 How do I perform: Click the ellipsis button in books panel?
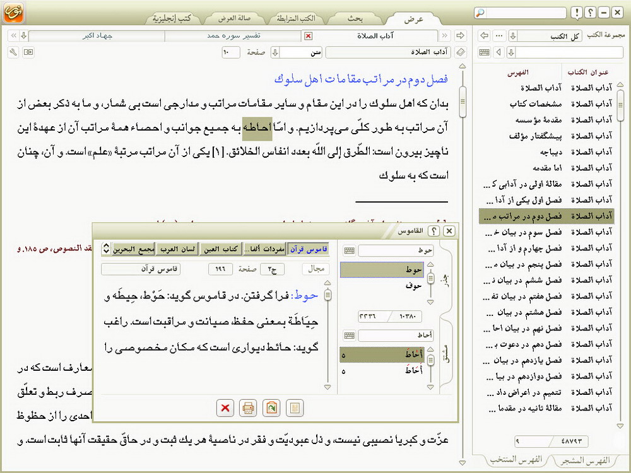(499, 36)
